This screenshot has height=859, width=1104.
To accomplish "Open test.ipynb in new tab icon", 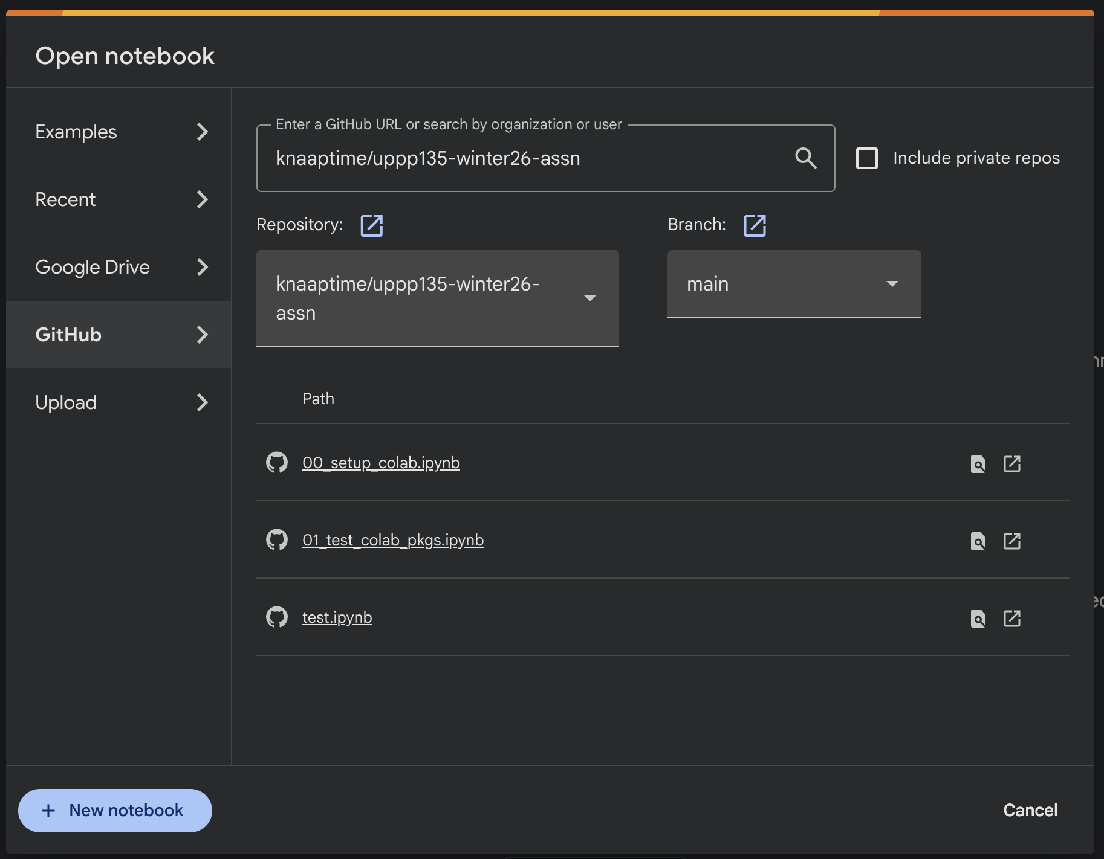I will [1012, 619].
